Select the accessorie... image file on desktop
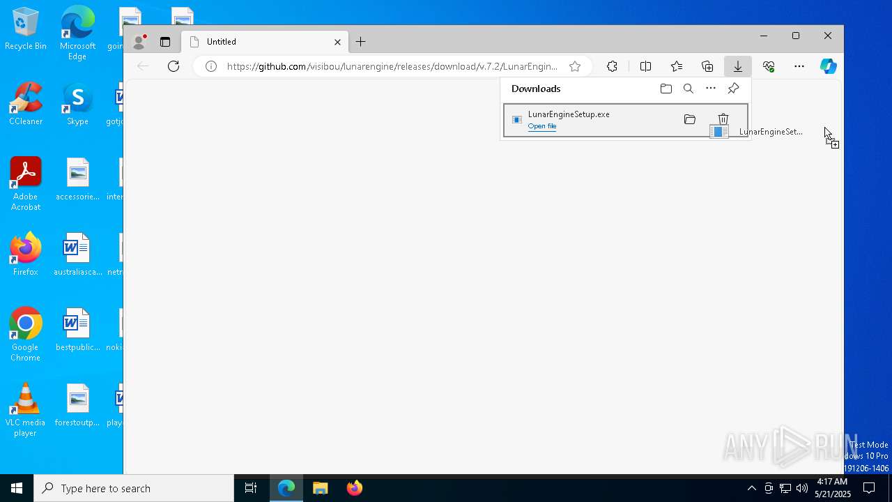Screen dimensions: 892x502 click(x=77, y=179)
